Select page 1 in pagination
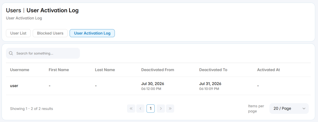 pos(151,108)
